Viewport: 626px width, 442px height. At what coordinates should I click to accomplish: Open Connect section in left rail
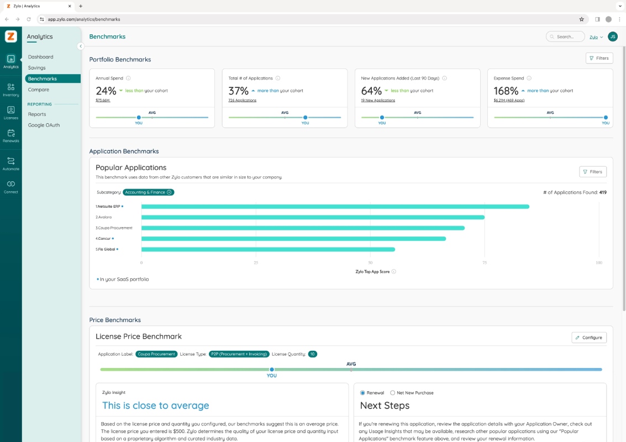[x=11, y=187]
